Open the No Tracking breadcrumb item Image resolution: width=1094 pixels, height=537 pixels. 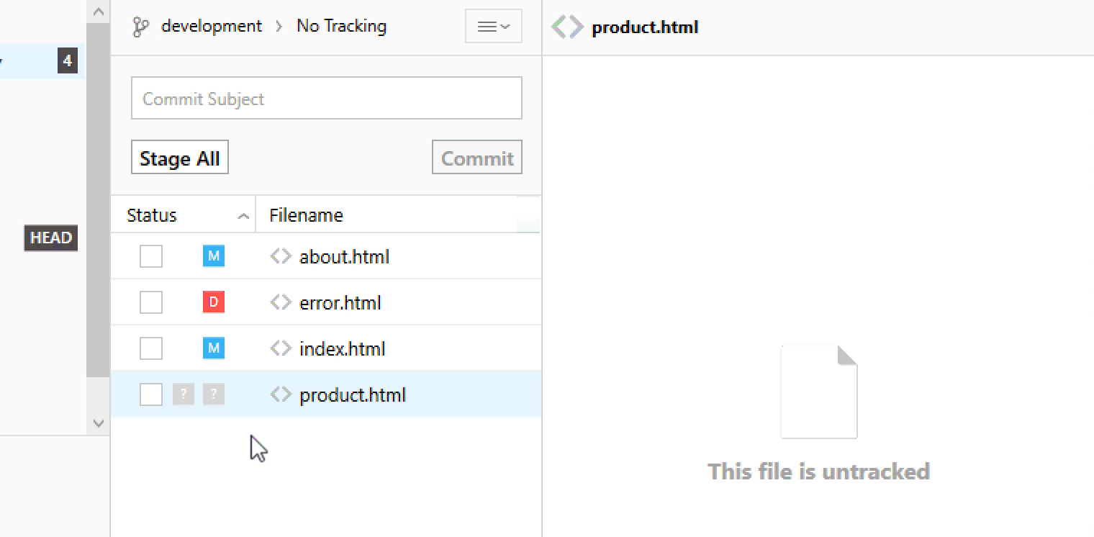coord(341,26)
